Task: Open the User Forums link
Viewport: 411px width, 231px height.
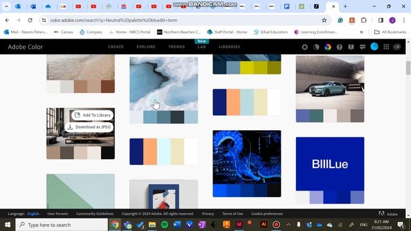Action: [x=58, y=214]
